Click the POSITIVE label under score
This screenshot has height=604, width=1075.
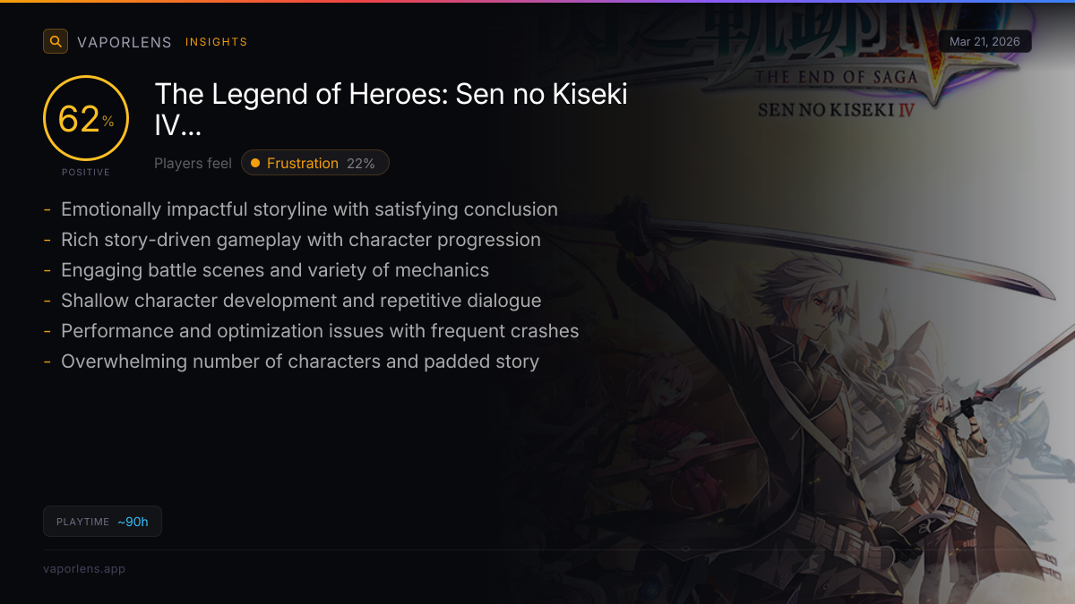(x=86, y=172)
